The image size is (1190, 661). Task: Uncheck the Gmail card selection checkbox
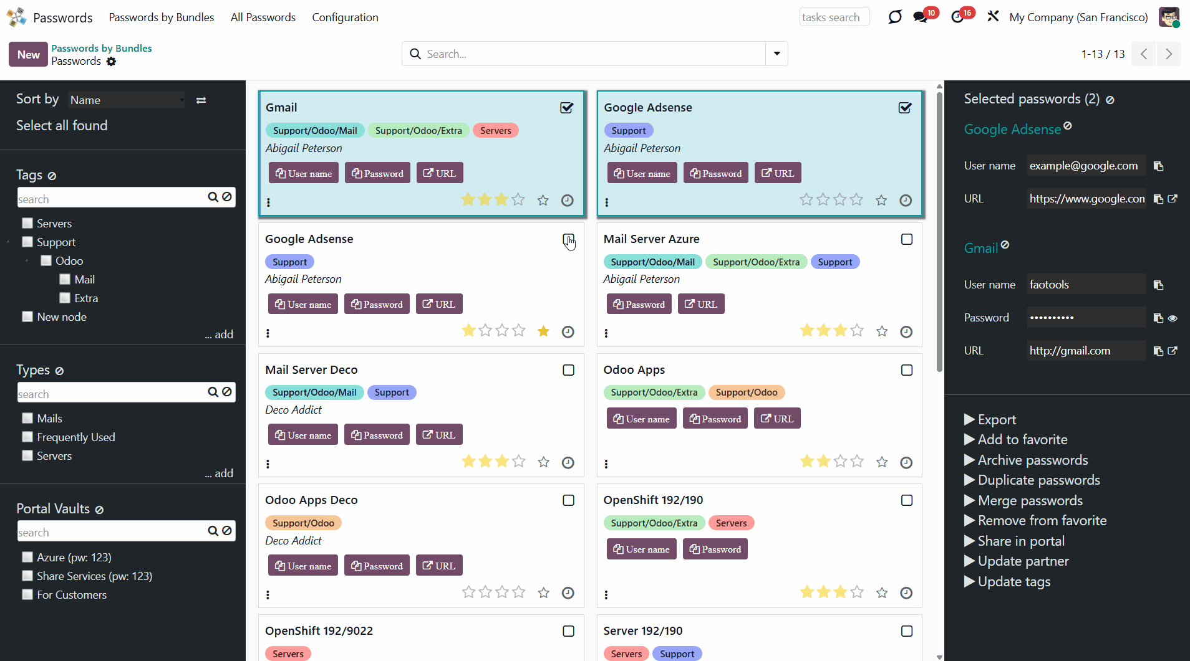click(x=566, y=108)
